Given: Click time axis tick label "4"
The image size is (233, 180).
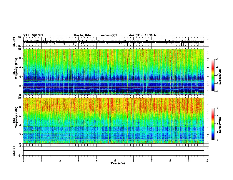Looking at the screenshot, I should pyautogui.click(x=97, y=161).
